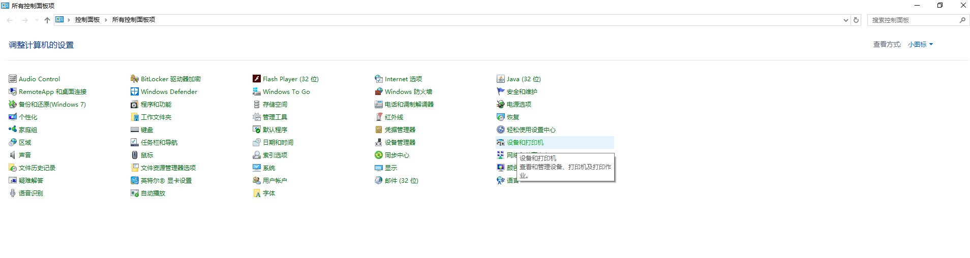Open the 文件资源管理器选项 link
Image resolution: width=970 pixels, height=258 pixels.
pos(168,168)
